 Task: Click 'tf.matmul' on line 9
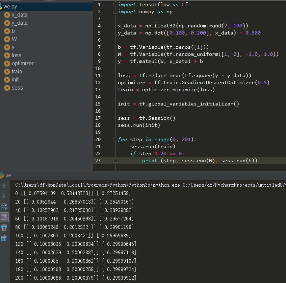(x=144, y=62)
